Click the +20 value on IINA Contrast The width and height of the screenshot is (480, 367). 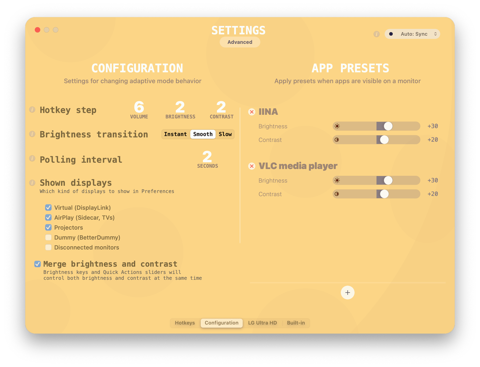point(433,140)
